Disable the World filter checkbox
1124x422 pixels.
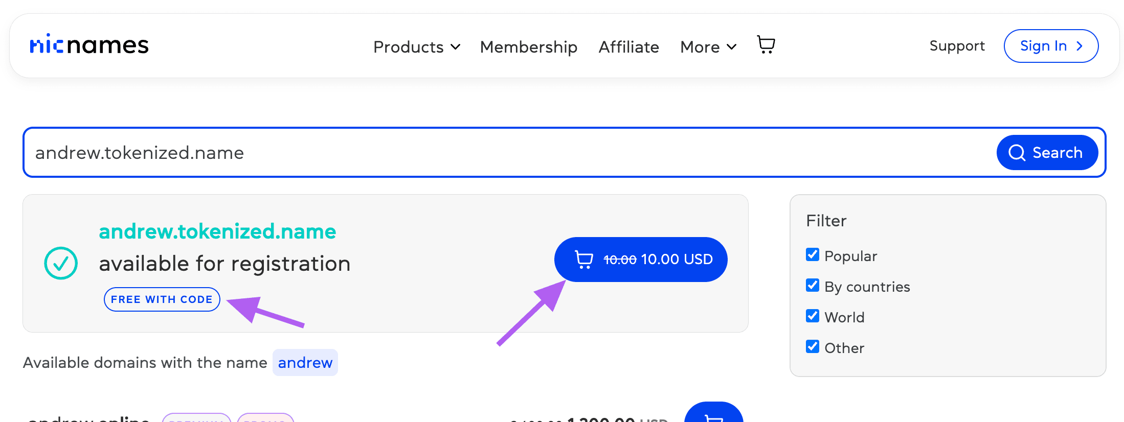point(813,316)
